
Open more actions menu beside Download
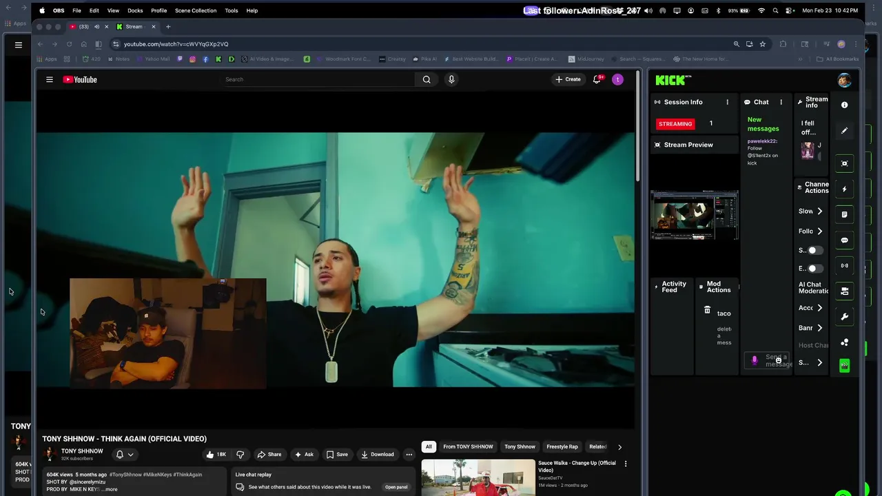pos(409,455)
